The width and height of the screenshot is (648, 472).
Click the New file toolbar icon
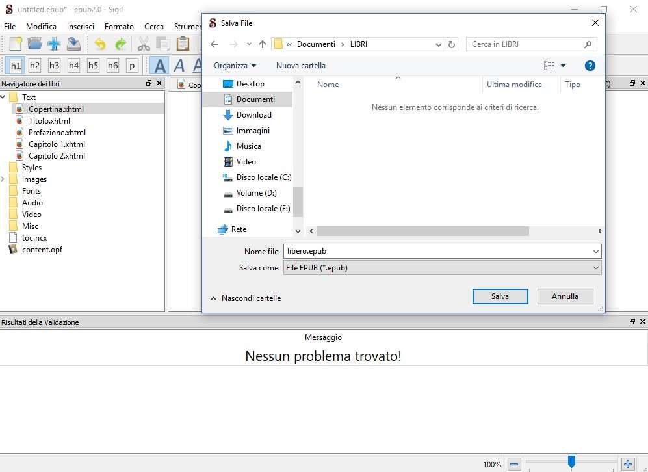(16, 44)
